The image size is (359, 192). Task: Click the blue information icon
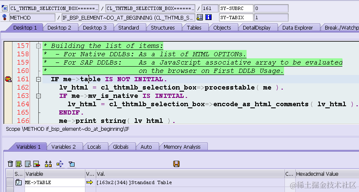(208, 17)
